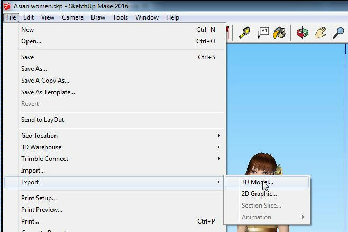Open the Draw menu
348x232 pixels.
[x=98, y=17]
